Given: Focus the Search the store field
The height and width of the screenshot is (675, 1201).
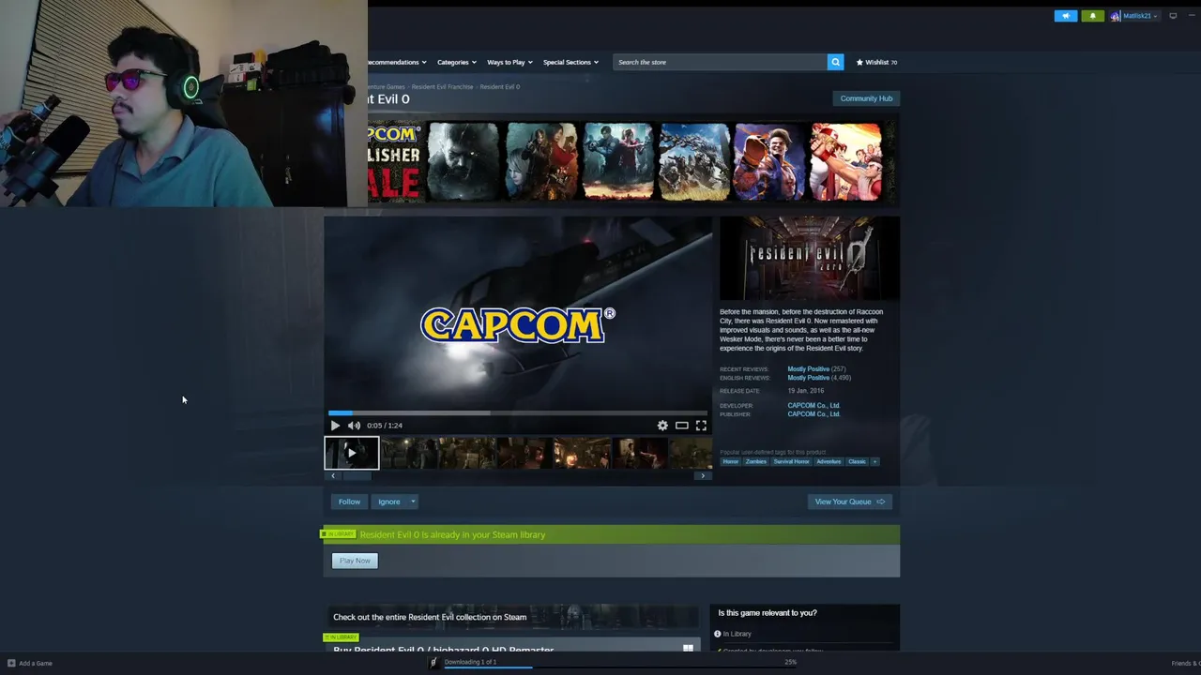Looking at the screenshot, I should tap(720, 62).
